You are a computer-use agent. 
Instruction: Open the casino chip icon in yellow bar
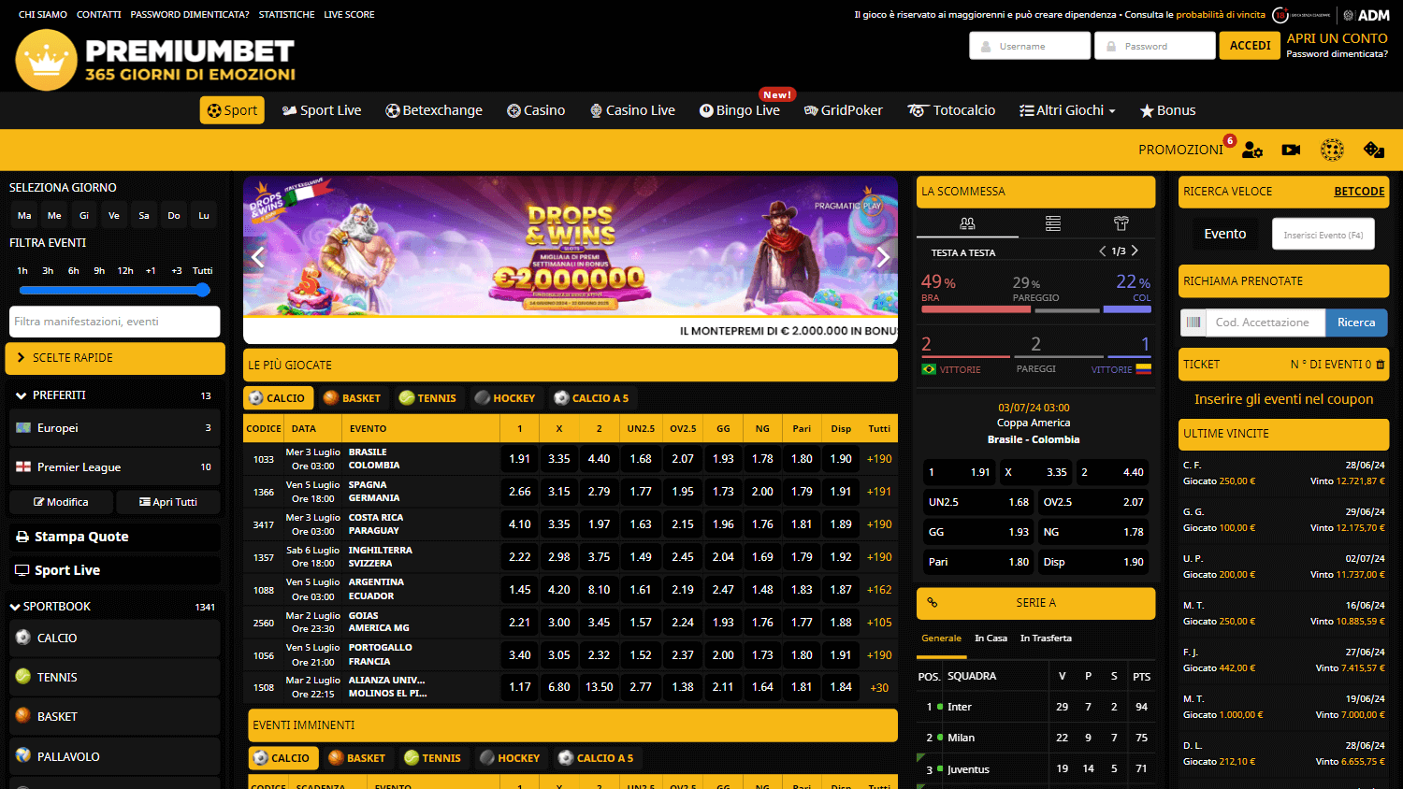click(x=1332, y=150)
